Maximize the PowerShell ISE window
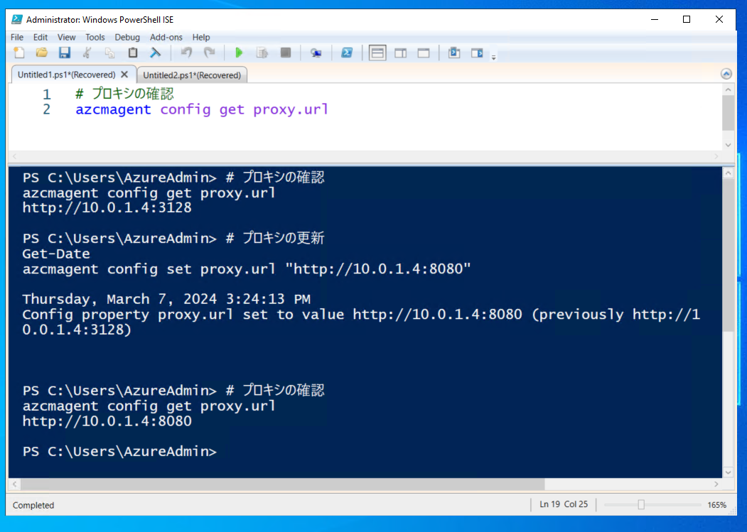The image size is (747, 532). [687, 19]
